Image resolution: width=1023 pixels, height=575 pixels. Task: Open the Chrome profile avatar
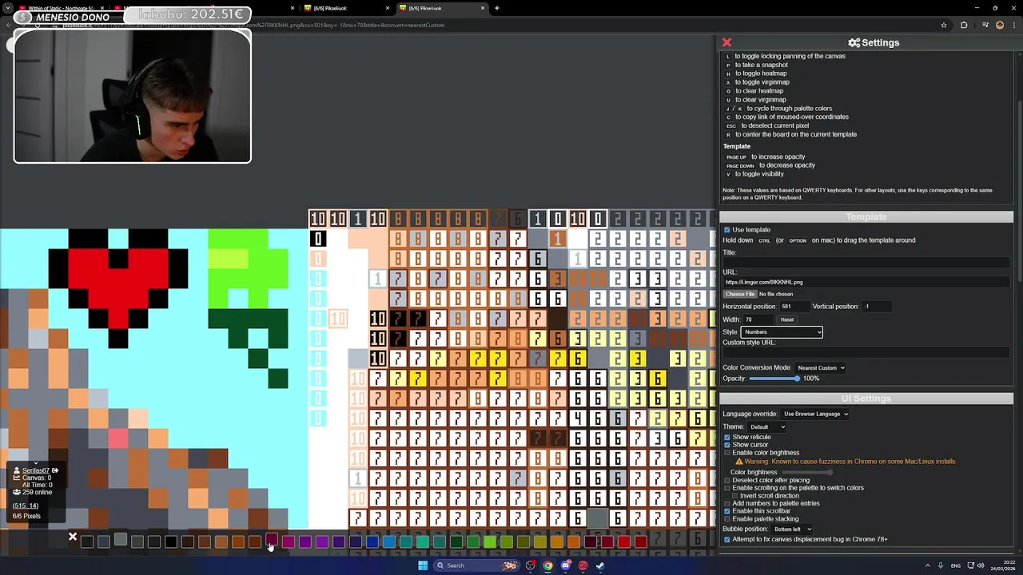999,25
